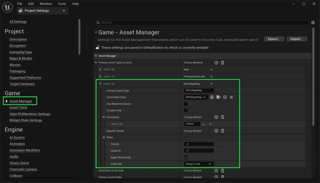Collapse the Rules section

(x=104, y=137)
